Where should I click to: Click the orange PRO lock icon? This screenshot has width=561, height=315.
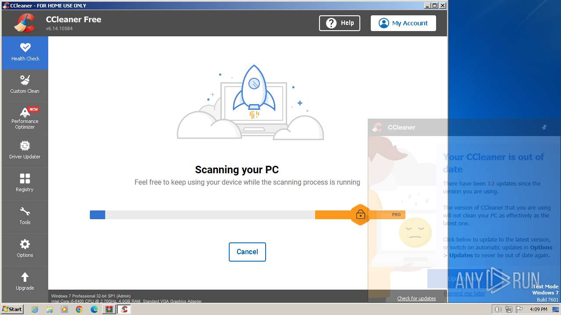pos(360,215)
